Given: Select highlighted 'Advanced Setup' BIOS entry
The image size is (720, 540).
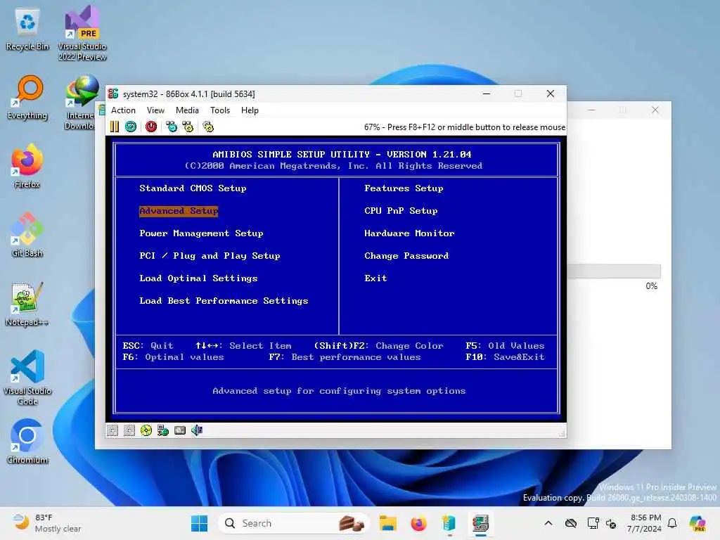Looking at the screenshot, I should pos(179,211).
